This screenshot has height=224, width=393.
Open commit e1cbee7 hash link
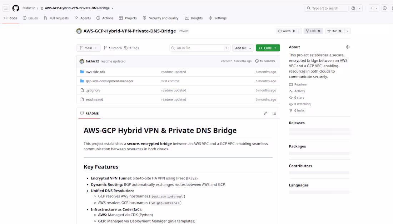226,61
